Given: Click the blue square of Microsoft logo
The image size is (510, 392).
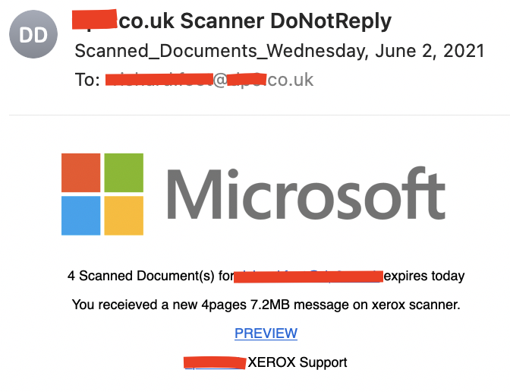Looking at the screenshot, I should 81,216.
